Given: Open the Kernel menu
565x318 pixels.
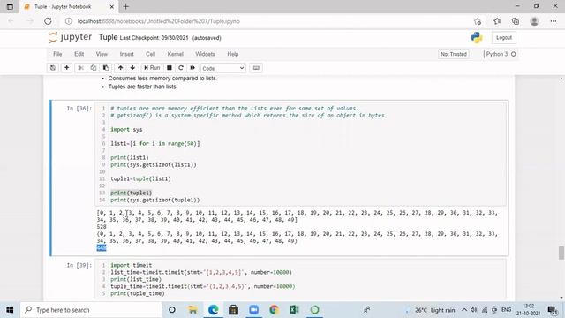Looking at the screenshot, I should click(175, 54).
